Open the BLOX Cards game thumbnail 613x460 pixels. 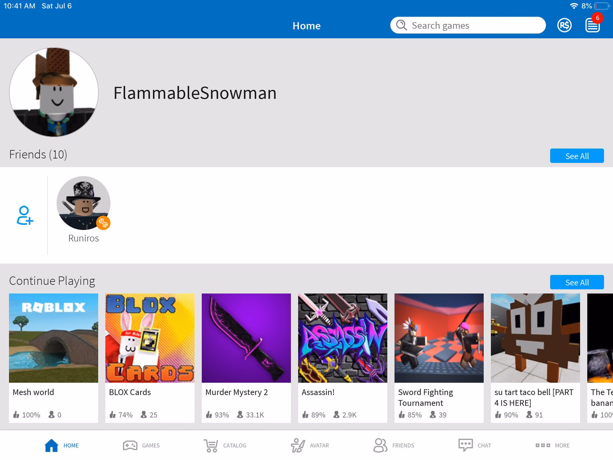point(150,338)
